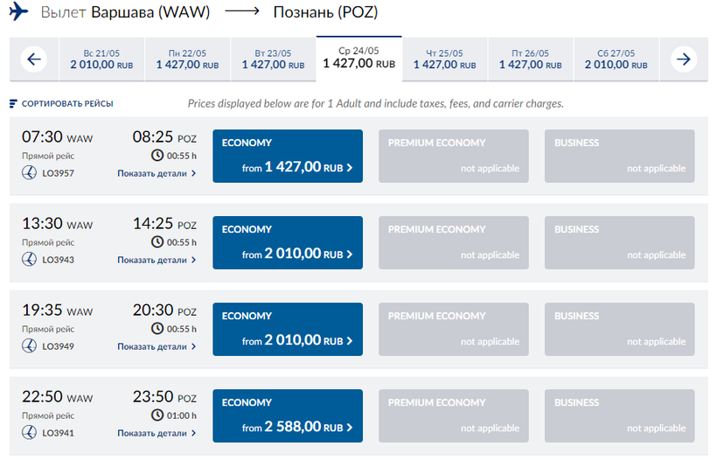Click the next dates right arrow
717x460 pixels.
(684, 59)
